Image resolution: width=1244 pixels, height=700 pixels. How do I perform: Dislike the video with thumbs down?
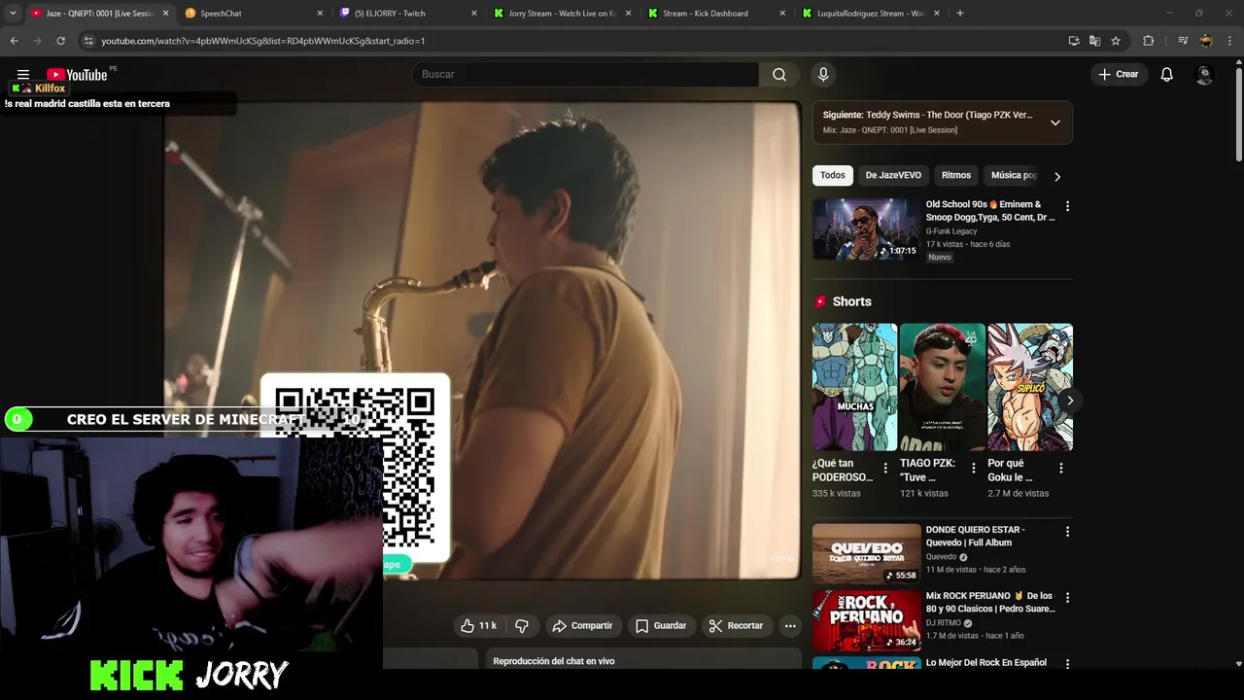tap(522, 626)
